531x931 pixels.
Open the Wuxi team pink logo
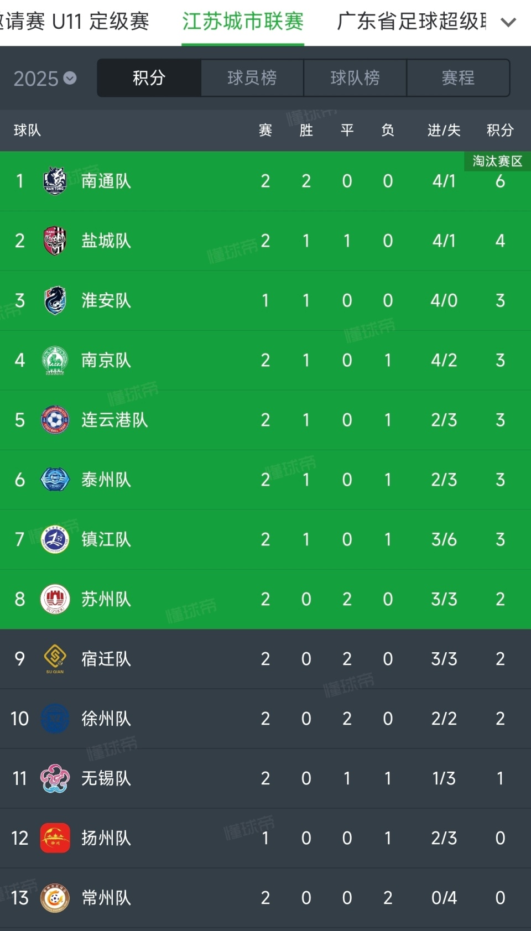tap(55, 778)
